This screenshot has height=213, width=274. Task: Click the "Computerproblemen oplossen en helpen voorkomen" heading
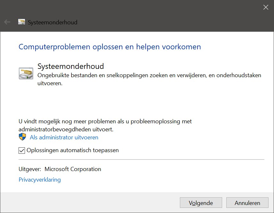pyautogui.click(x=110, y=47)
